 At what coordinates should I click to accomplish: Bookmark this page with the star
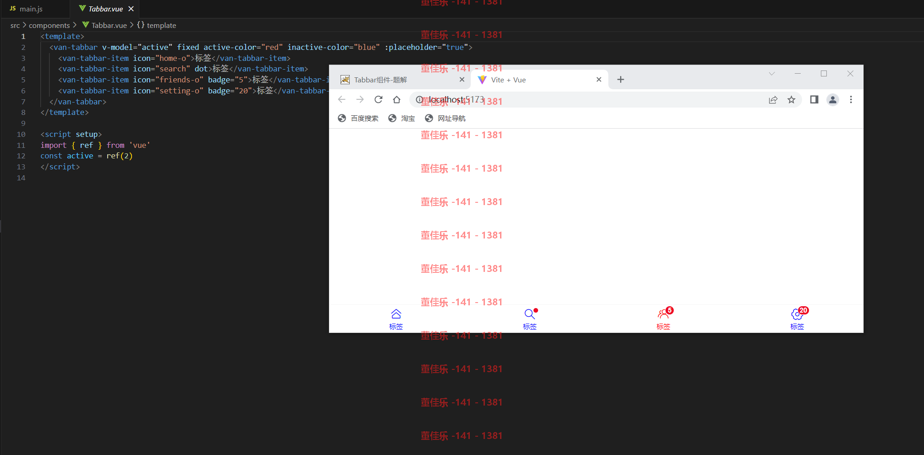click(x=792, y=99)
